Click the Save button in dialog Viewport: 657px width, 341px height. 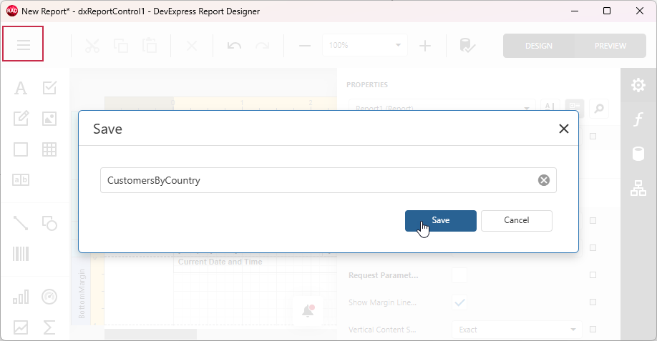tap(440, 220)
